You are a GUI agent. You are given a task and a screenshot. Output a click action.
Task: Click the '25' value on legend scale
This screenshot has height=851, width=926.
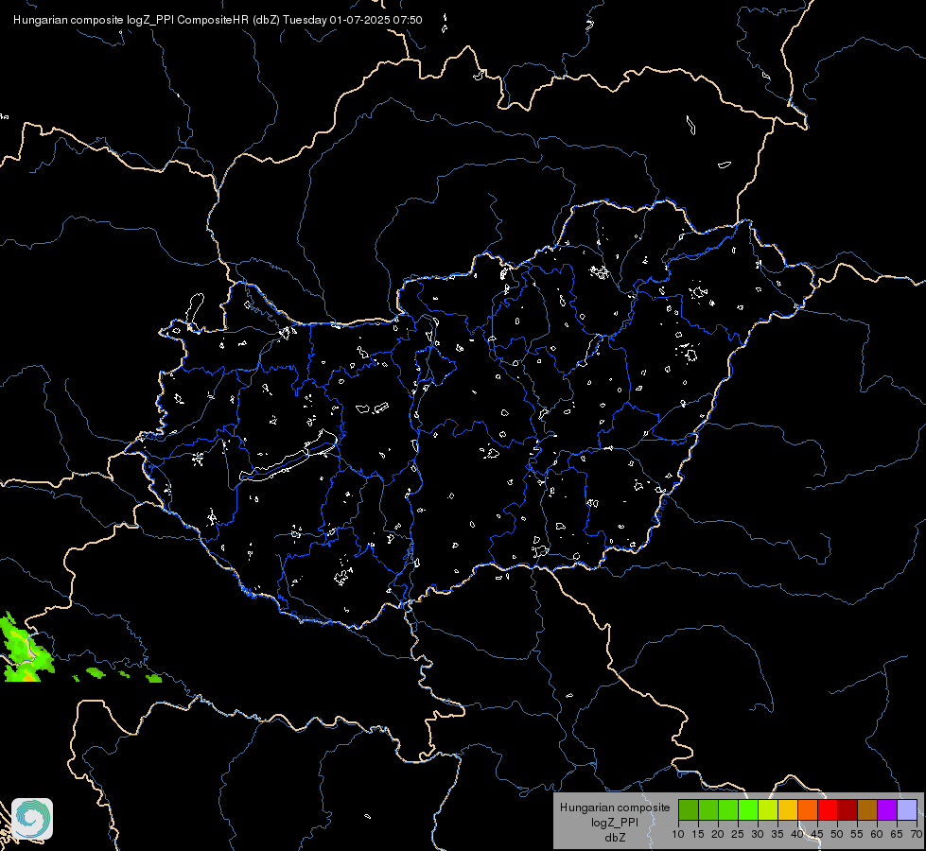tap(738, 835)
